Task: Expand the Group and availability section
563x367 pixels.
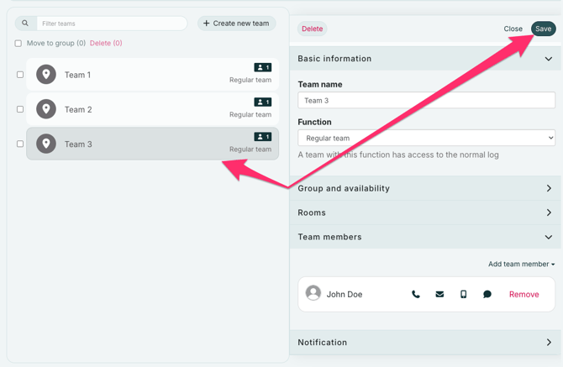Action: tap(426, 188)
